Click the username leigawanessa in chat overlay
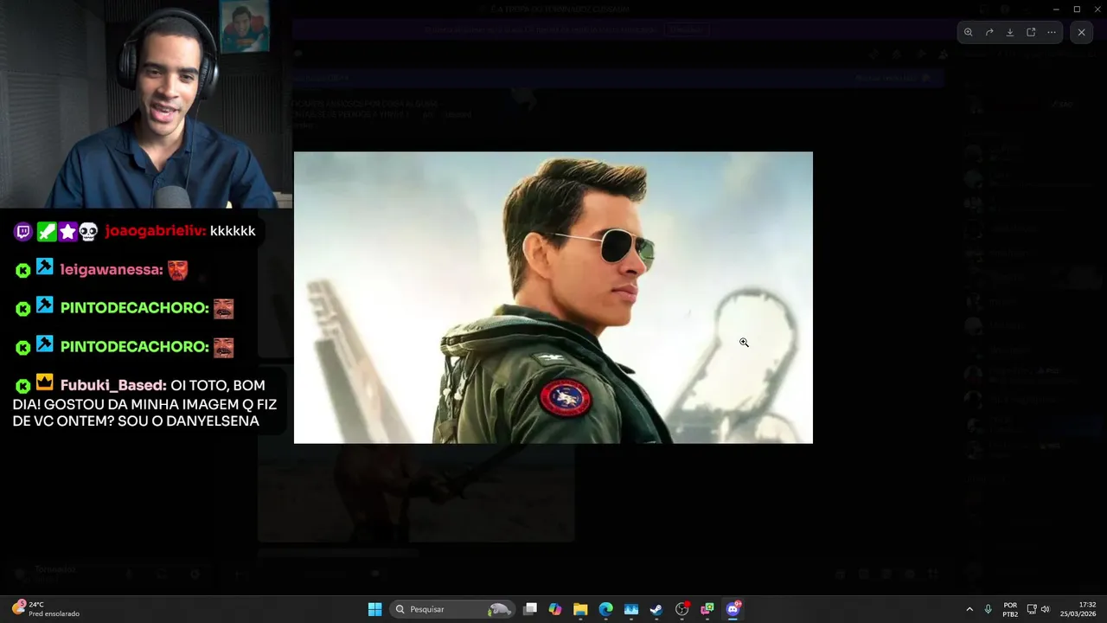This screenshot has width=1107, height=623. 112,270
